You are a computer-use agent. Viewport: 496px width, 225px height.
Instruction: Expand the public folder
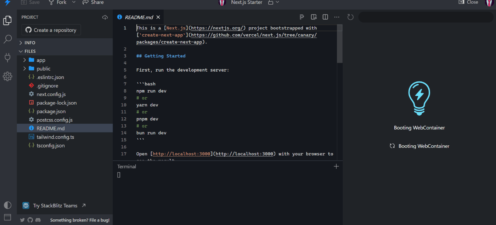(x=65, y=69)
